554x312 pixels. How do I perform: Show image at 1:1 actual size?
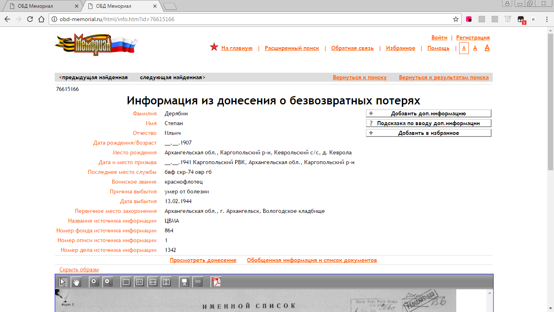coord(140,282)
